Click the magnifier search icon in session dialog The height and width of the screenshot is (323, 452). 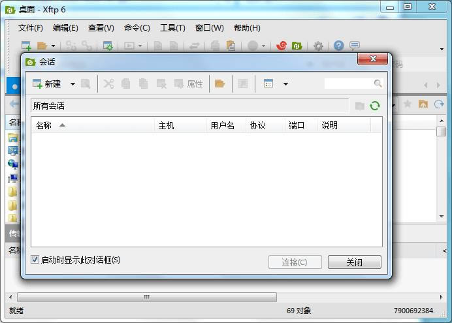pos(378,84)
